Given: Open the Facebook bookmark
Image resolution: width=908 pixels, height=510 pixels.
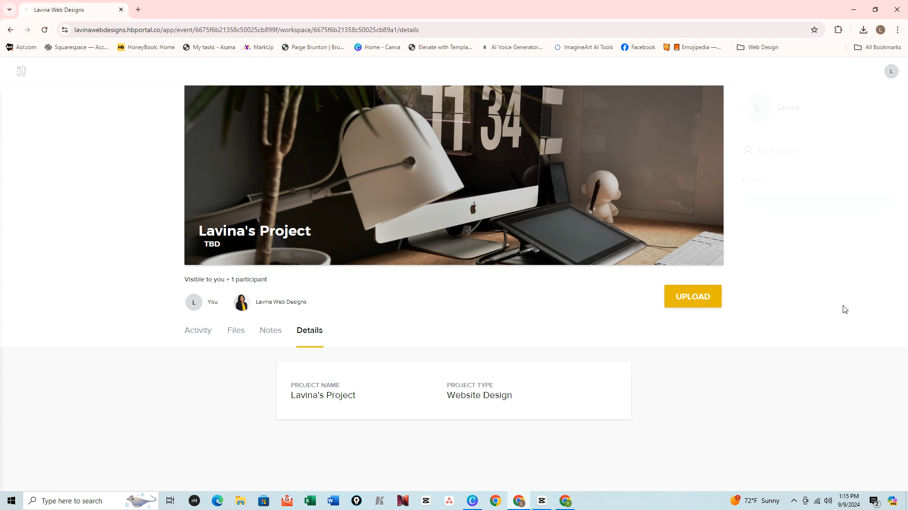Looking at the screenshot, I should [638, 47].
